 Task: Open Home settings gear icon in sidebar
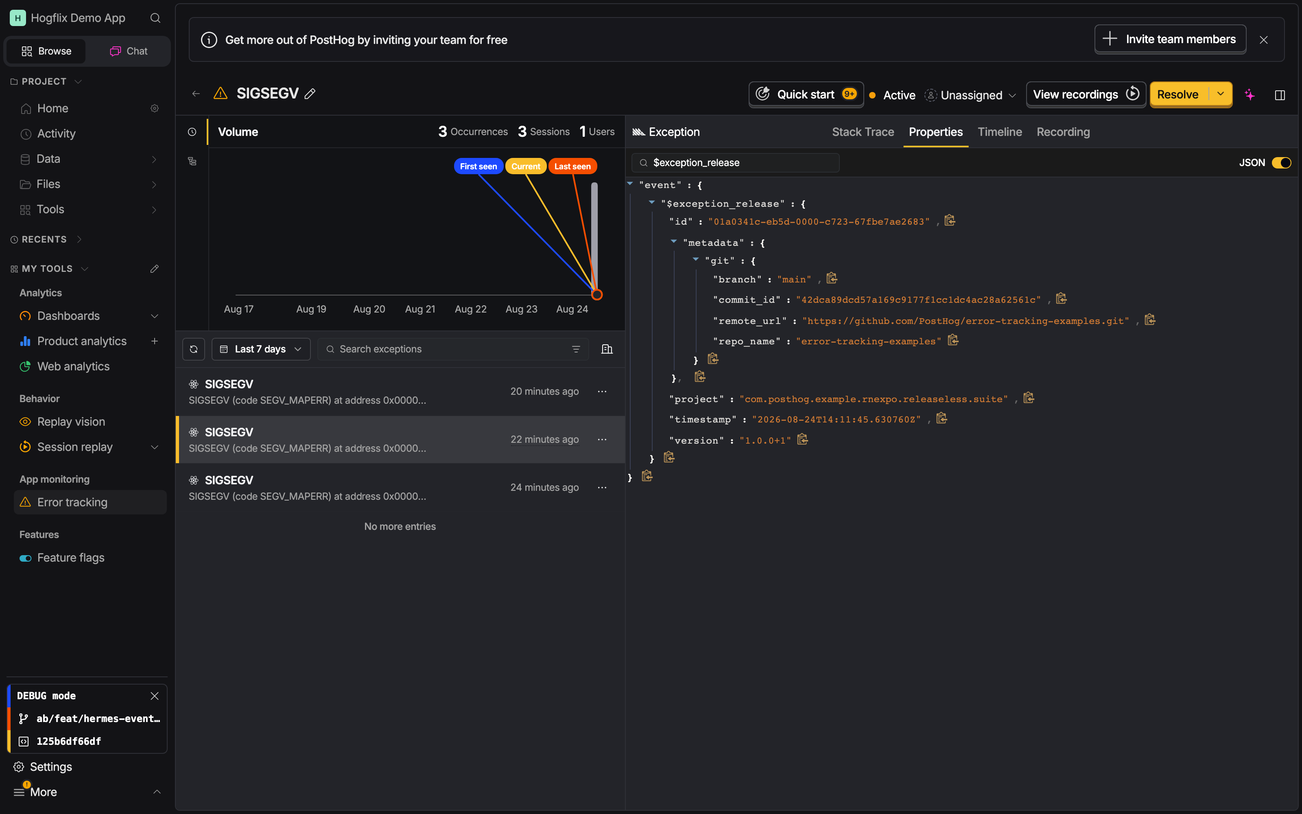(155, 109)
